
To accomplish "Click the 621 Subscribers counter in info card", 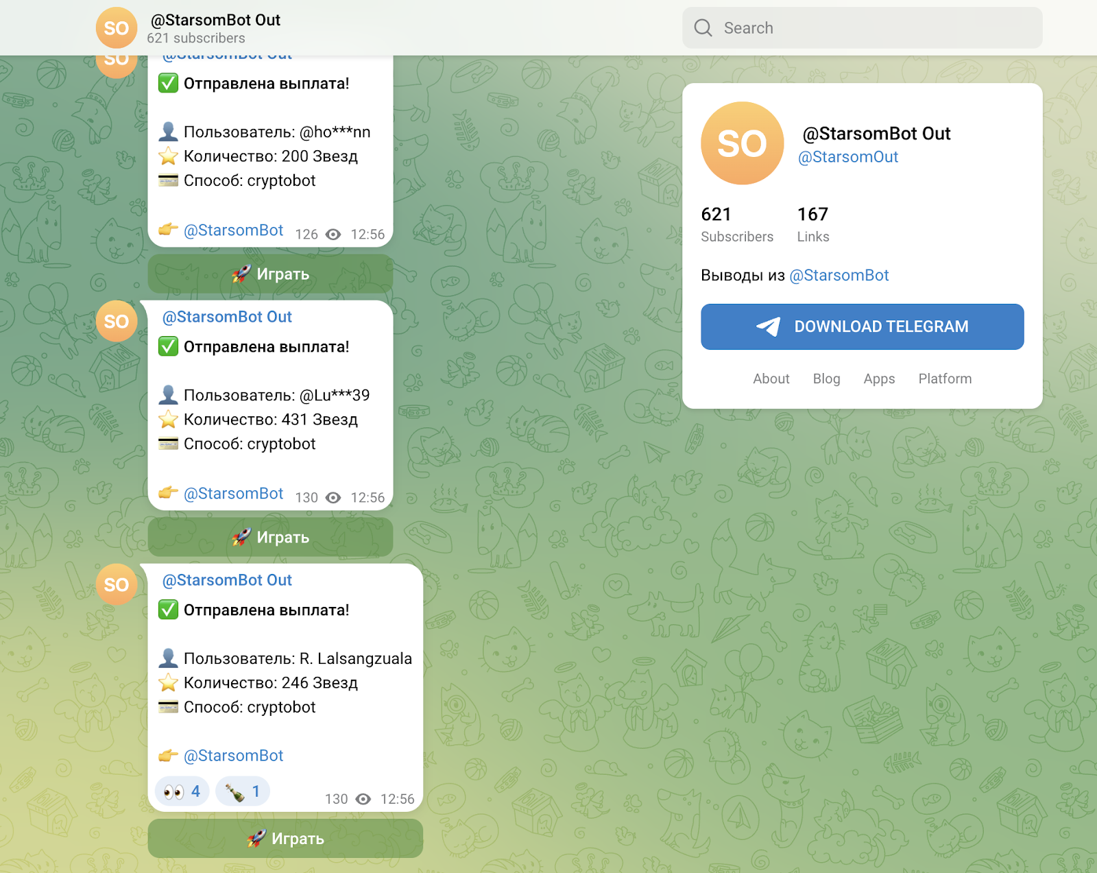I will (737, 224).
